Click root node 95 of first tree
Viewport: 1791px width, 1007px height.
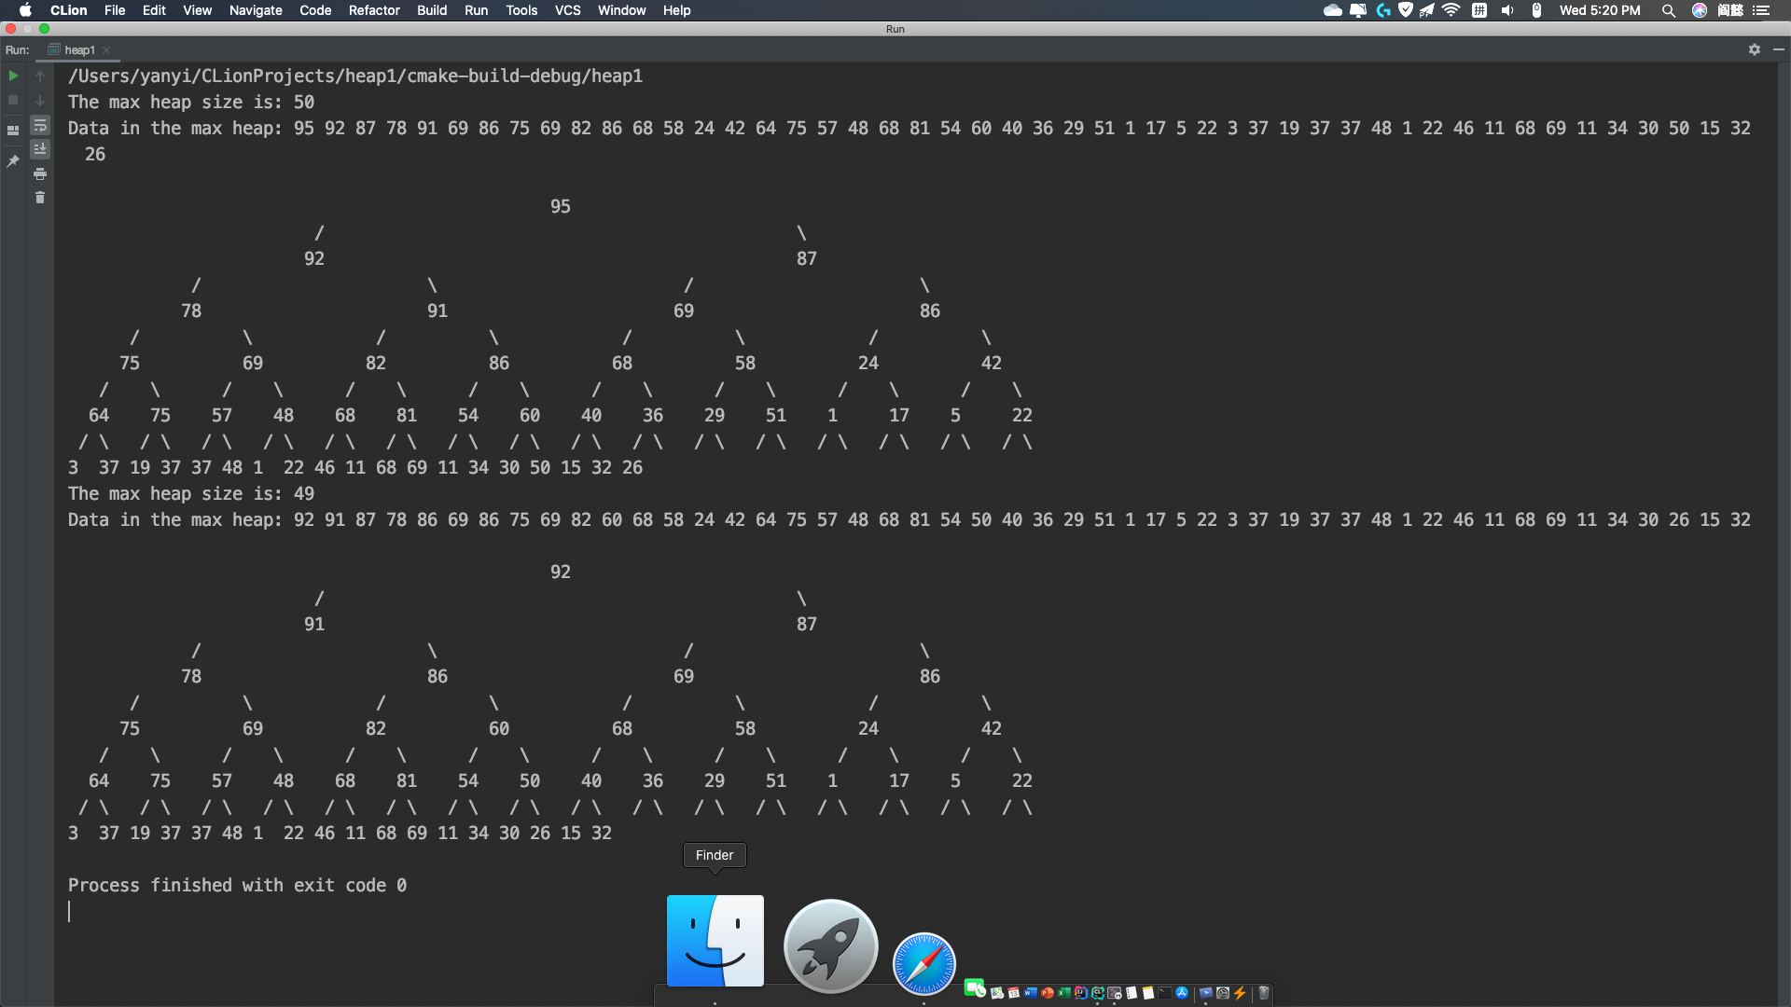560,206
